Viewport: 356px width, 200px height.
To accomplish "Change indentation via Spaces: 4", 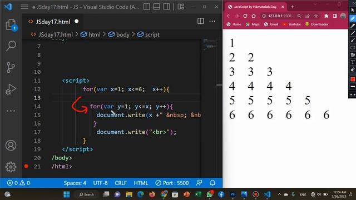I will click(x=75, y=183).
